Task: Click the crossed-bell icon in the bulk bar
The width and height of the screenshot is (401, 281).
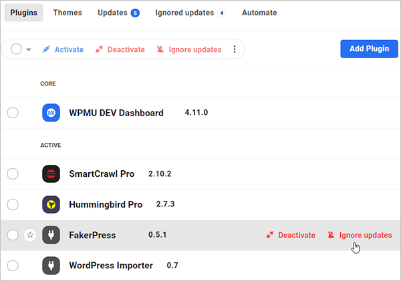Action: [160, 49]
